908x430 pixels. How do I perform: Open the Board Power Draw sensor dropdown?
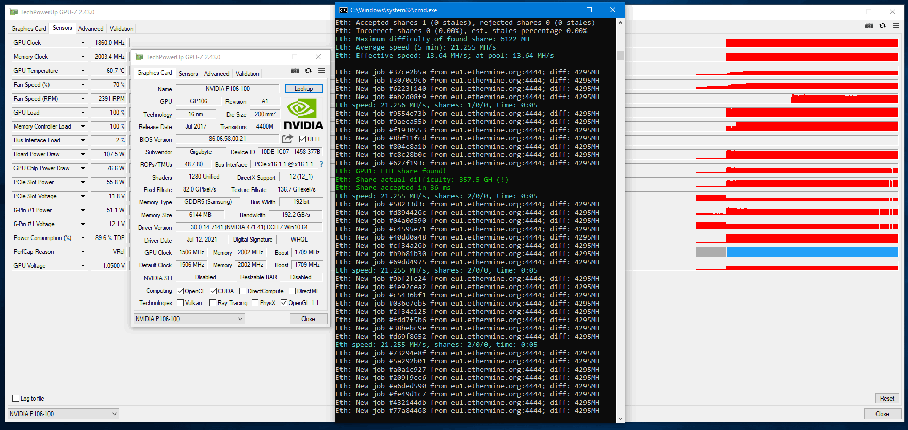(82, 154)
